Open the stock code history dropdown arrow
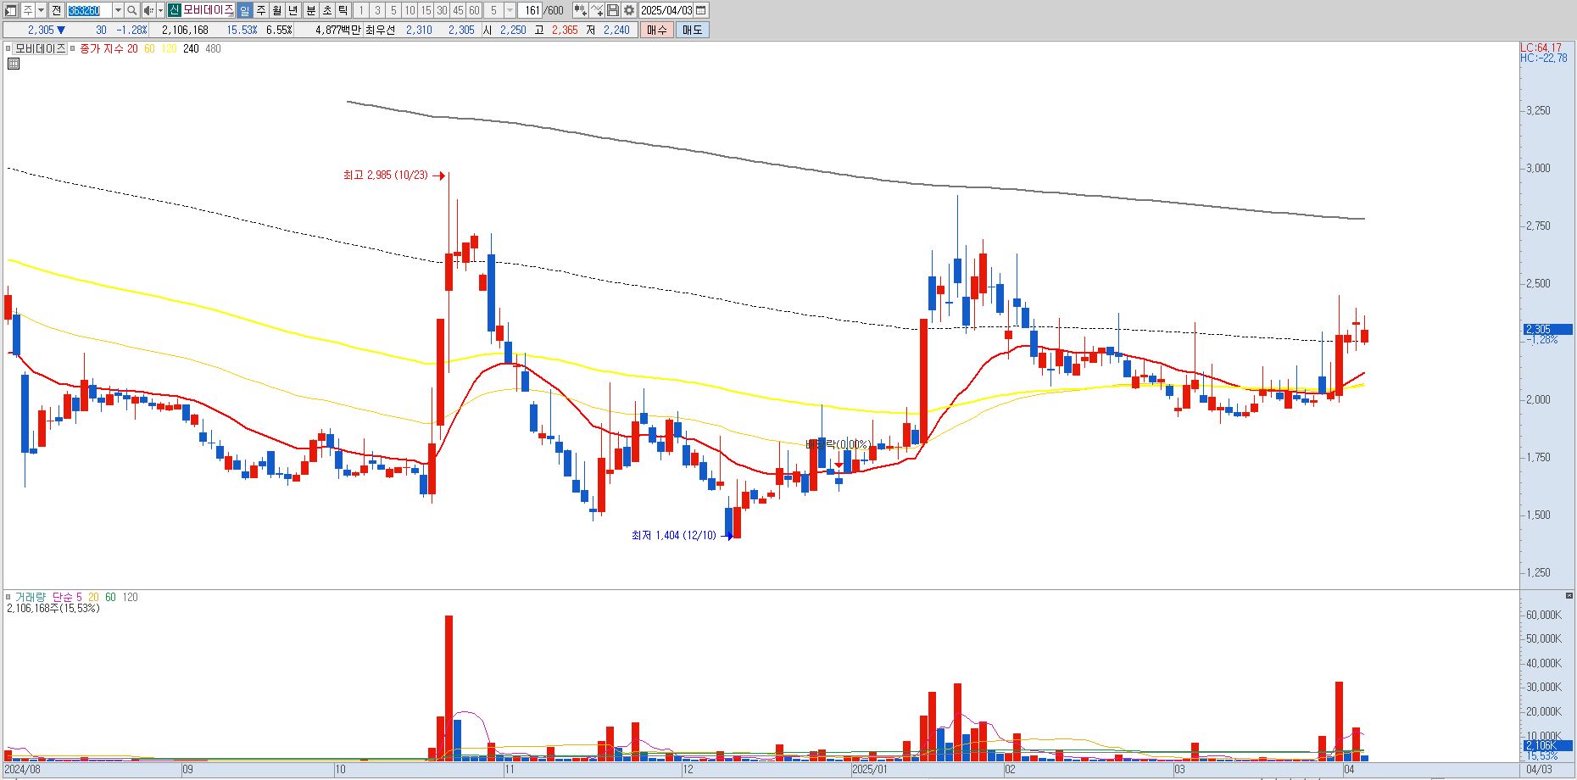1577x780 pixels. (x=118, y=10)
